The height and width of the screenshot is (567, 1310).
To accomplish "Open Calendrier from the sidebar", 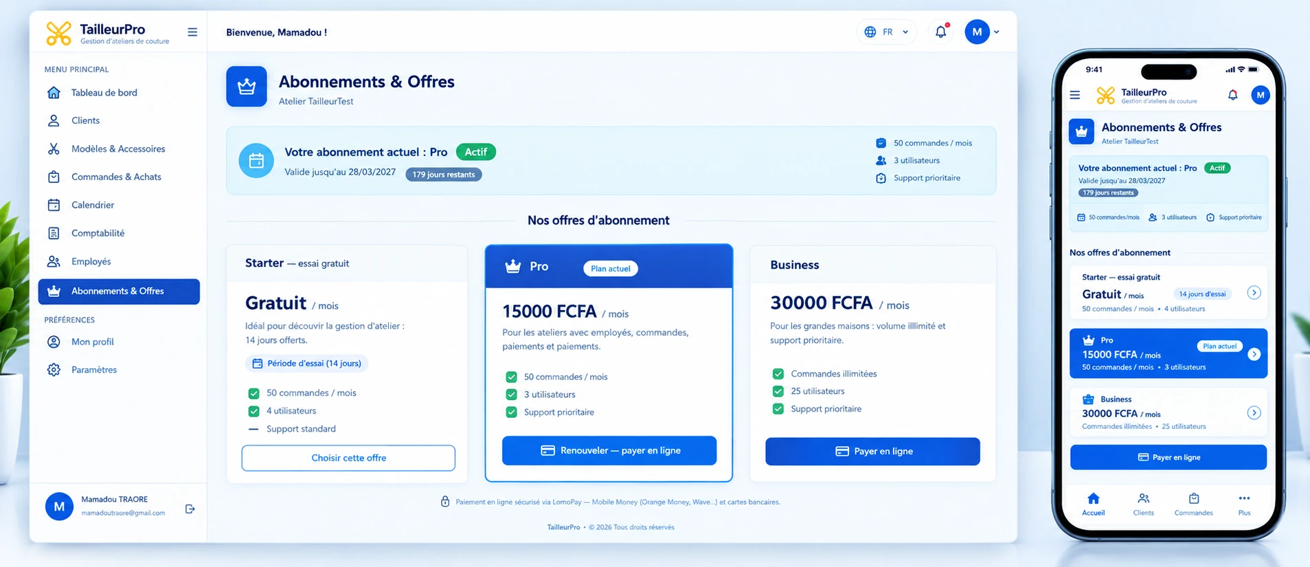I will point(119,205).
